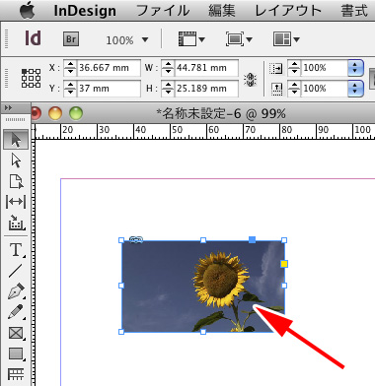Click the W width field
The width and height of the screenshot is (375, 386).
(206, 68)
